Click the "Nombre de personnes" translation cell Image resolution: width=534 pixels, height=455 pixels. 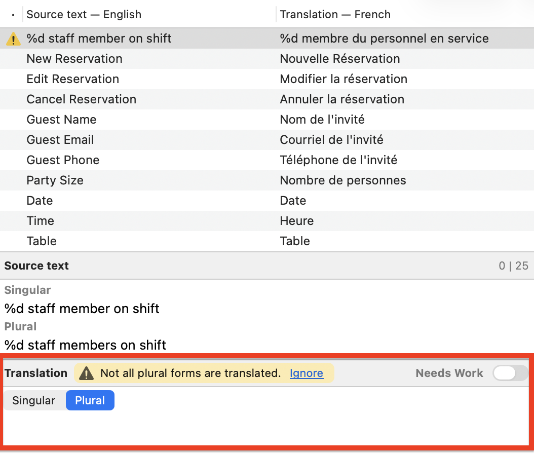[x=343, y=180]
